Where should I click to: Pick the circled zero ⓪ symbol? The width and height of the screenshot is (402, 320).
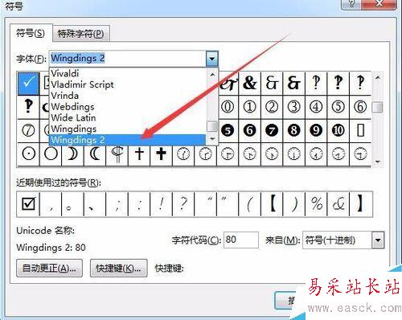tap(228, 107)
